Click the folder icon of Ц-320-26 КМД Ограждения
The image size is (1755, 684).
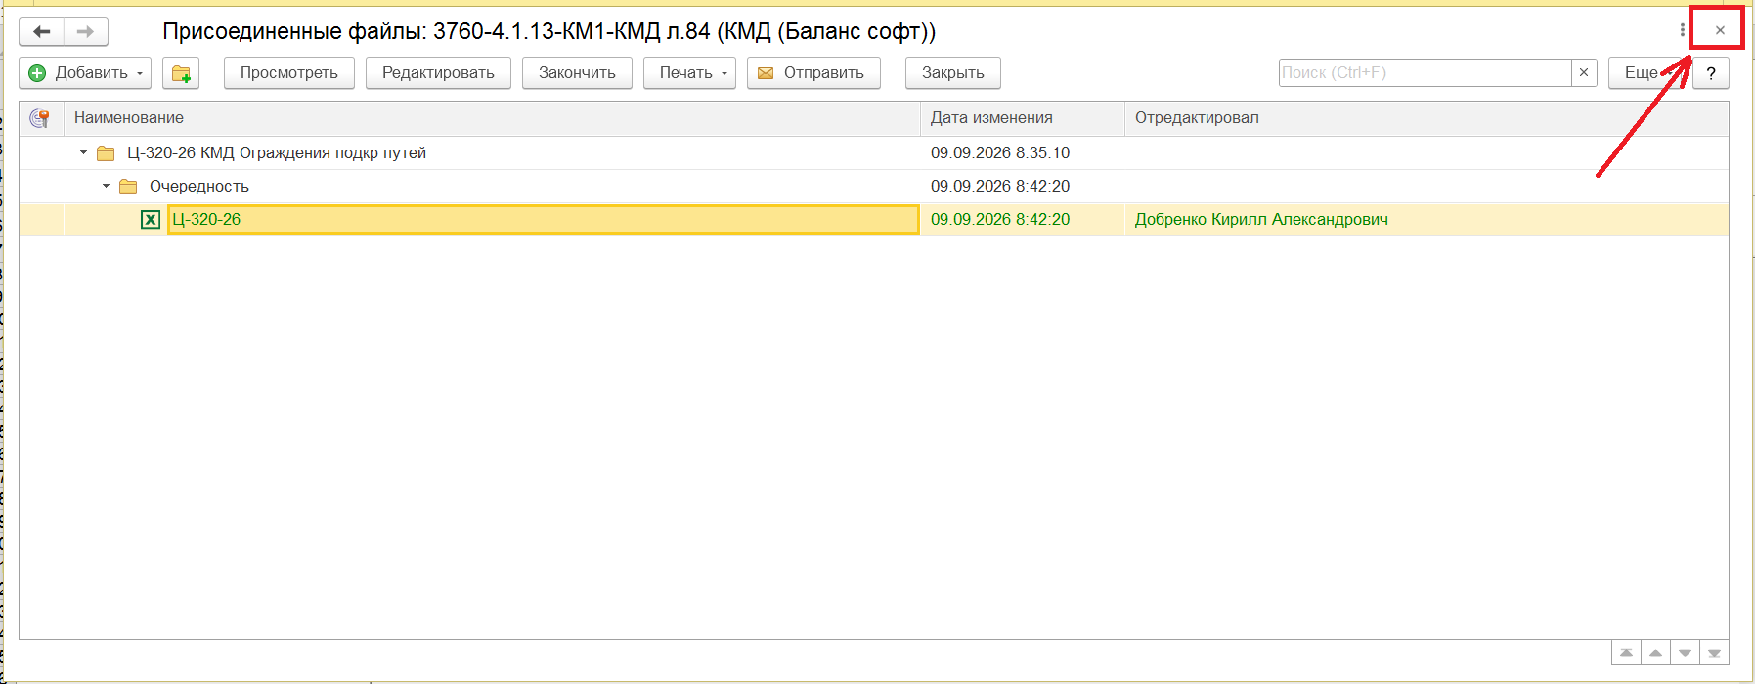tap(106, 153)
